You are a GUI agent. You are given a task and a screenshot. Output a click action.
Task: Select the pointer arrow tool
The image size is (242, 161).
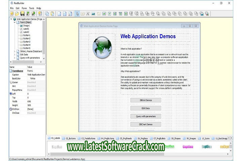tap(77, 14)
